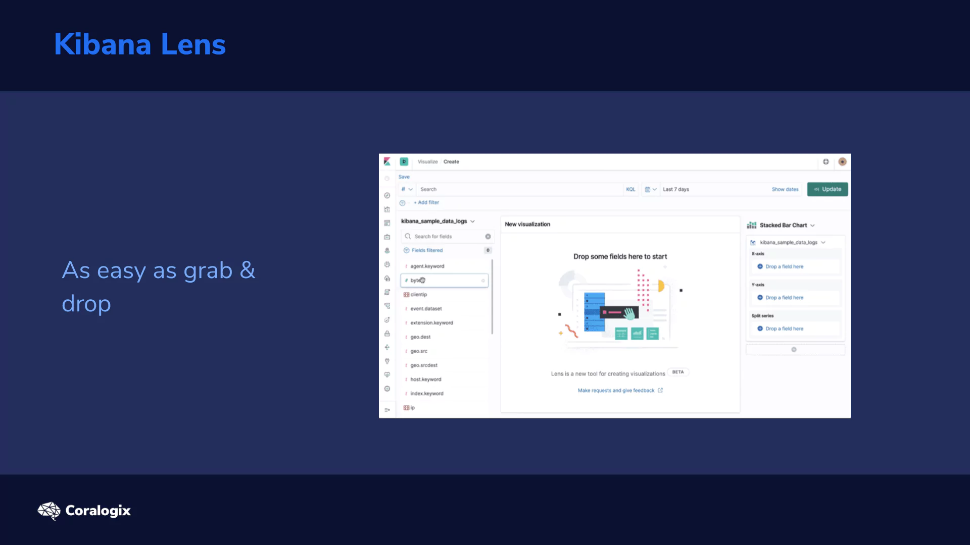
Task: Click the Search for fields input
Action: [447, 236]
